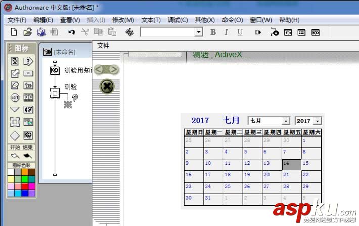
Task: Select the Sound icon in the palette
Action: 28,109
